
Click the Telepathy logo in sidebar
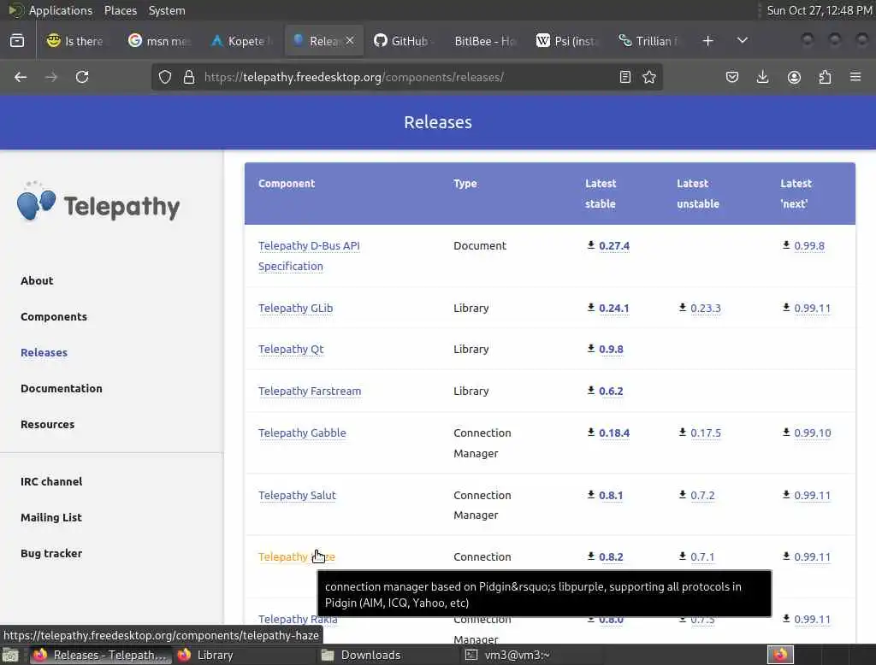pos(98,202)
